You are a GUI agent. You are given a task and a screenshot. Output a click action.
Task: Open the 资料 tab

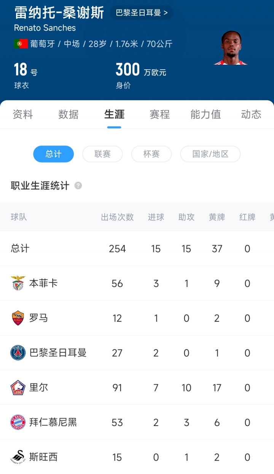tap(23, 114)
